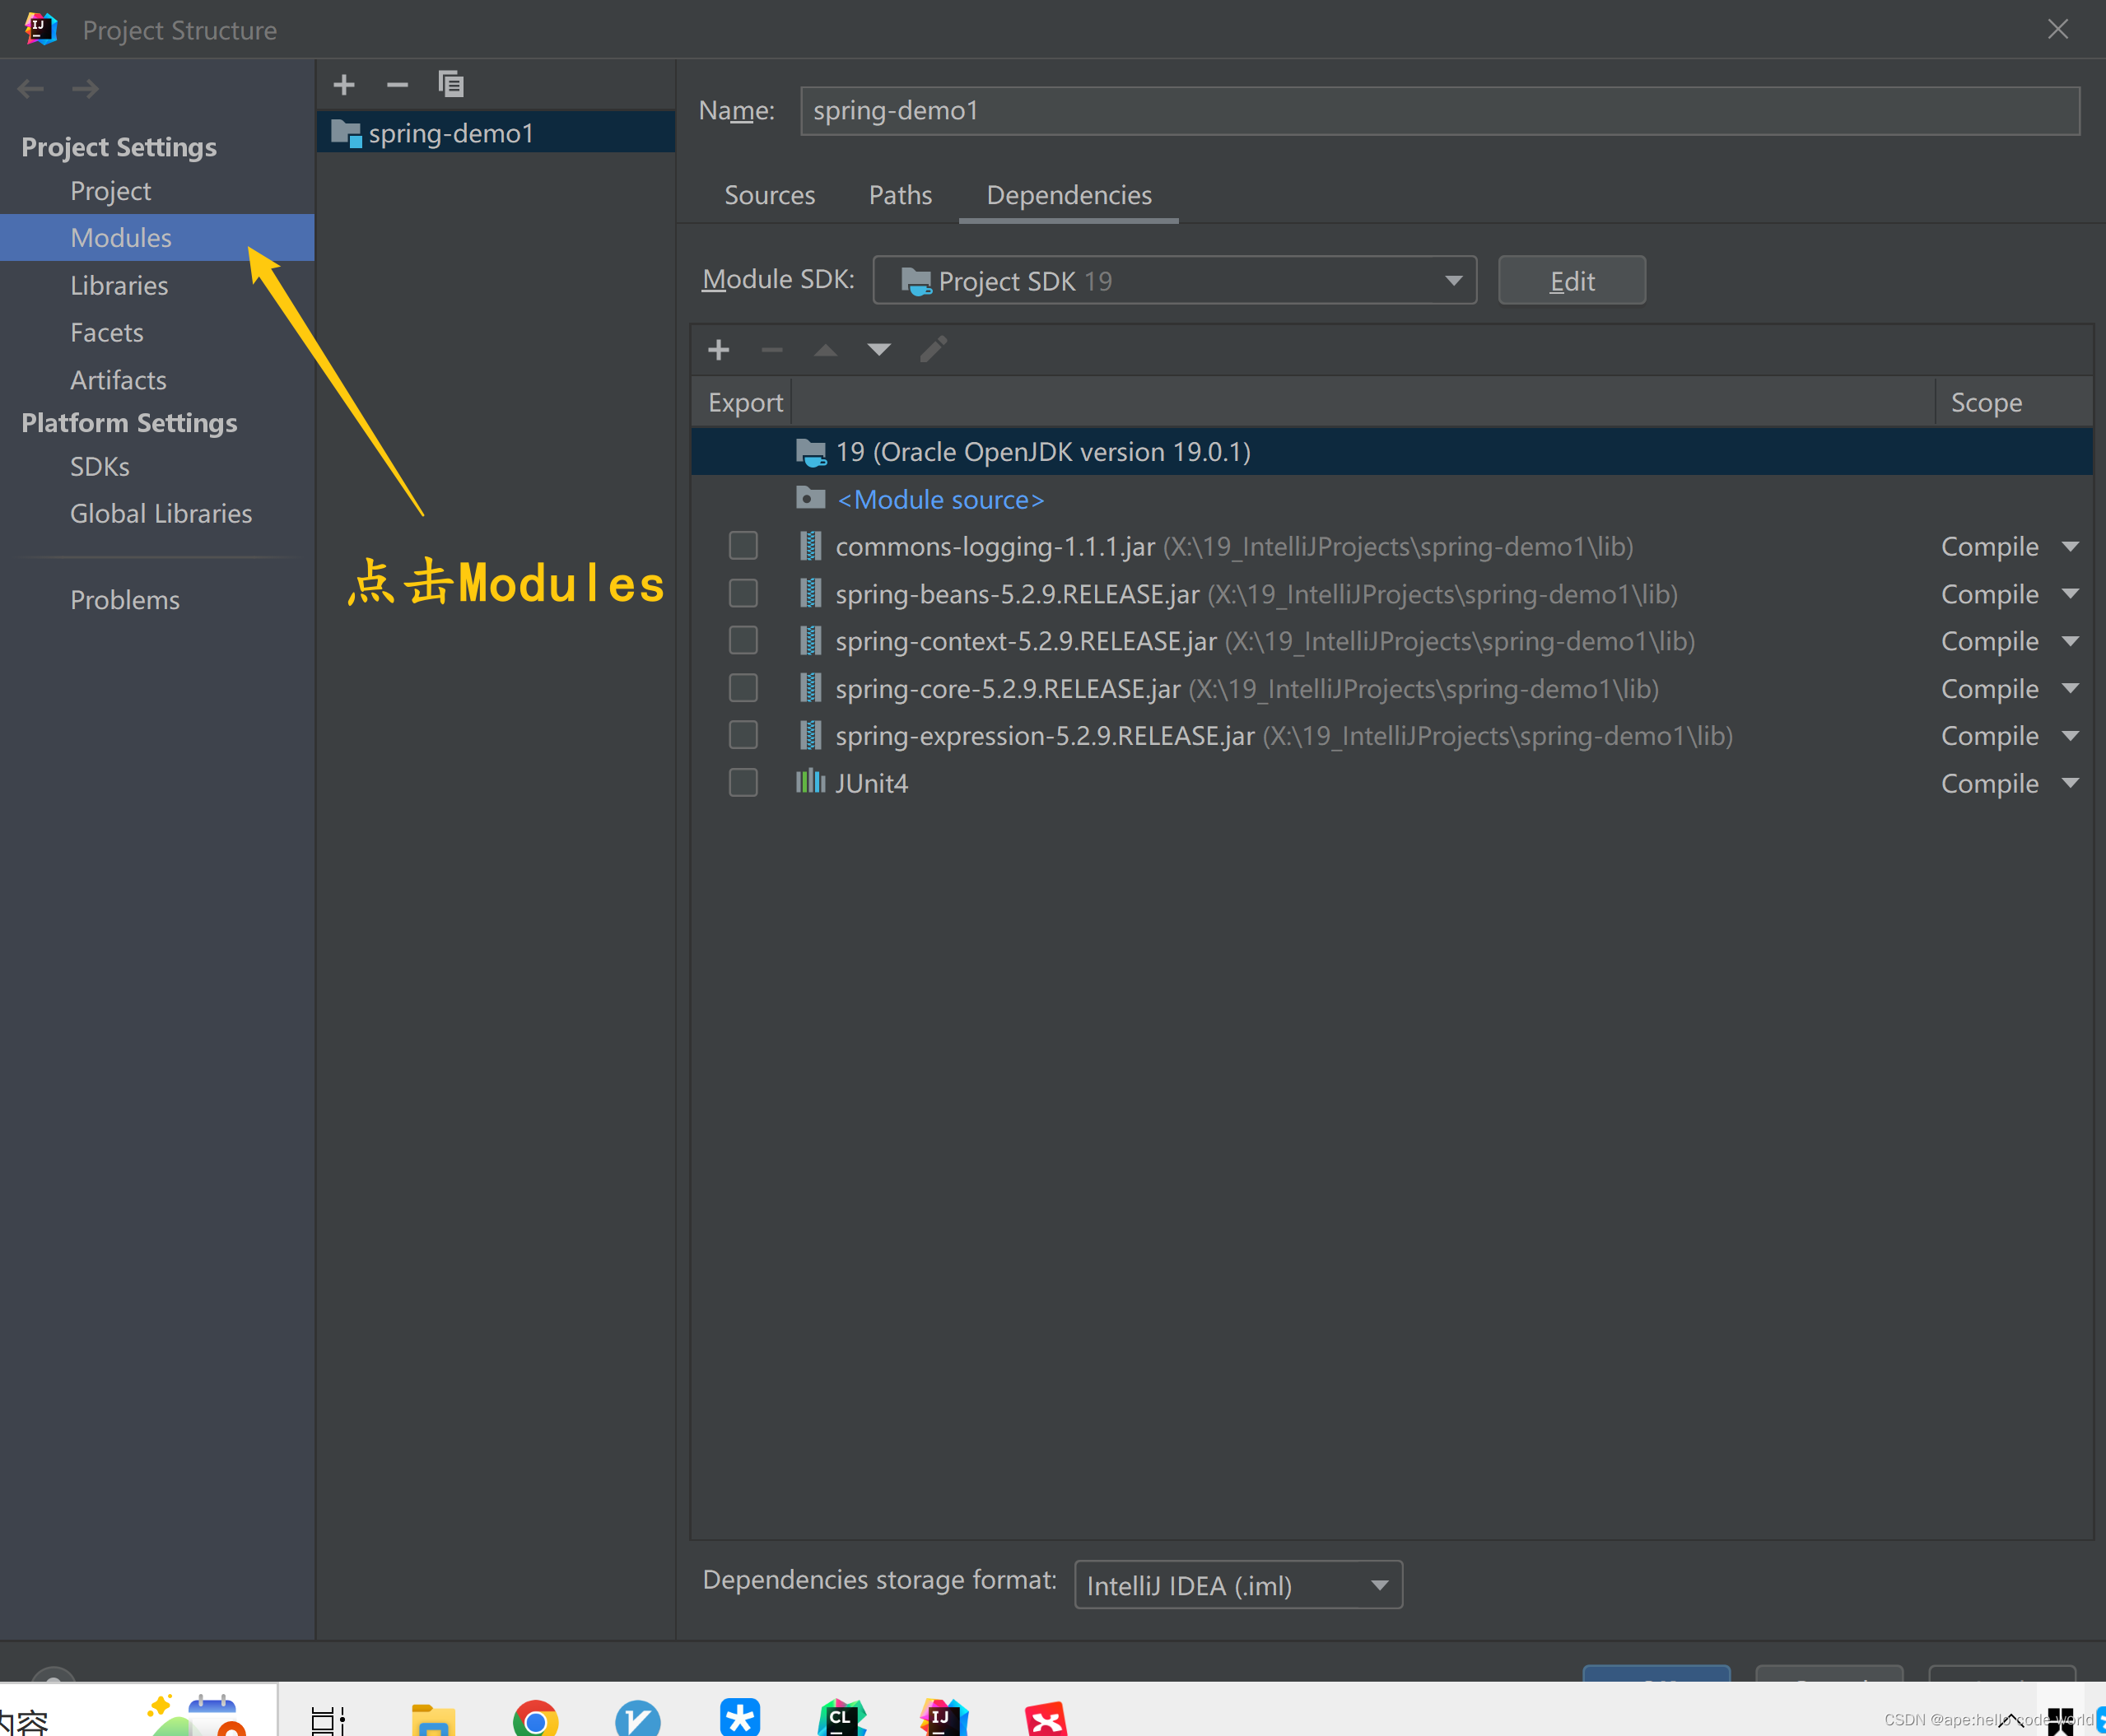
Task: Open the Artifacts settings
Action: 118,380
